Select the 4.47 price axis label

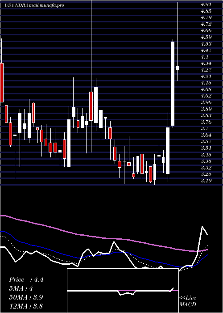coord(206,50)
